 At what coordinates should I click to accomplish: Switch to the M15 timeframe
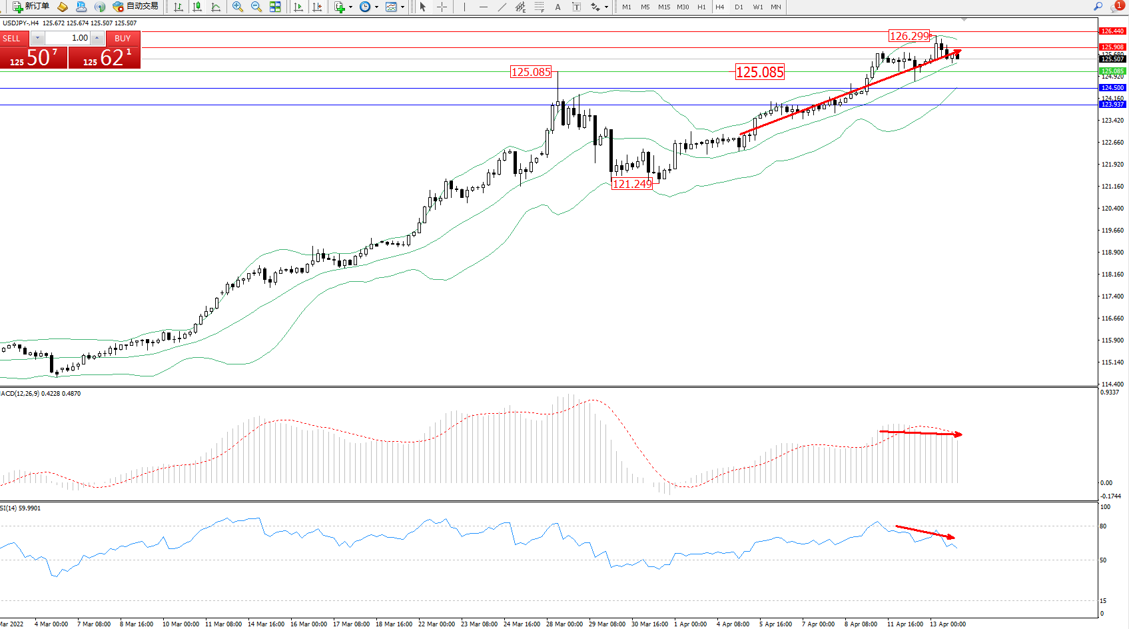[x=663, y=7]
